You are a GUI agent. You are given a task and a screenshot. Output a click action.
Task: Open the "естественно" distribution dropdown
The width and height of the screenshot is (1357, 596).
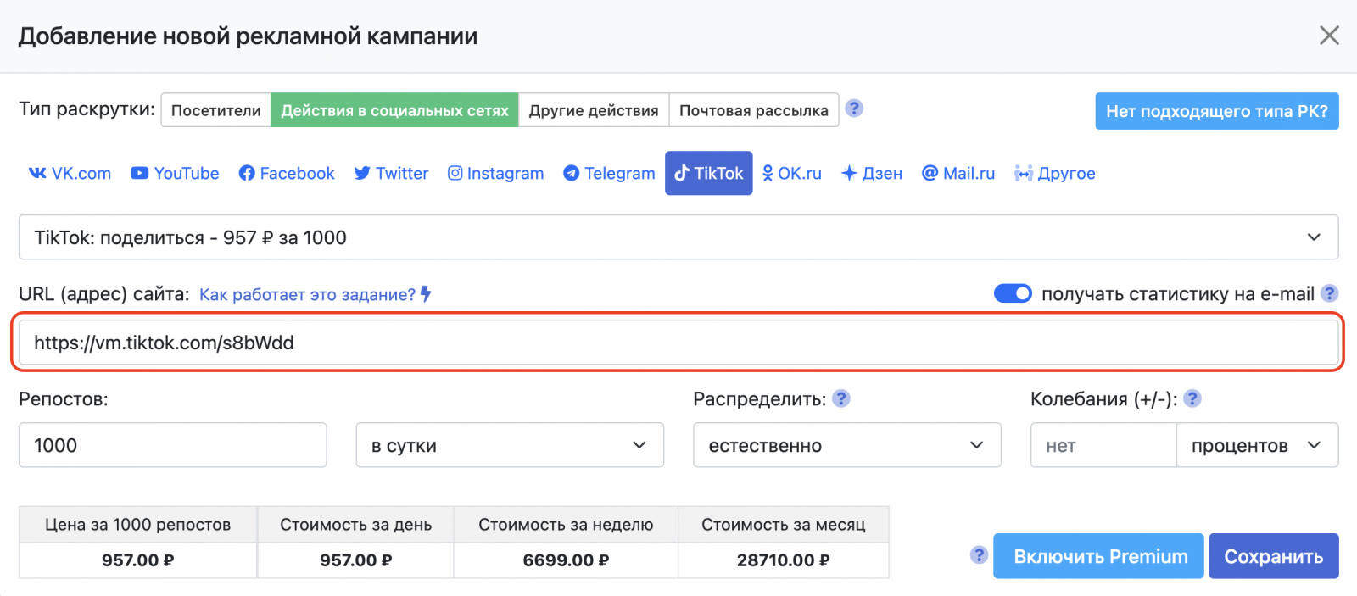(x=846, y=445)
